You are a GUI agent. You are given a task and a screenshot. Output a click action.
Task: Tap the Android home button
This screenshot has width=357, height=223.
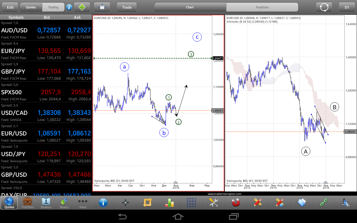click(178, 216)
